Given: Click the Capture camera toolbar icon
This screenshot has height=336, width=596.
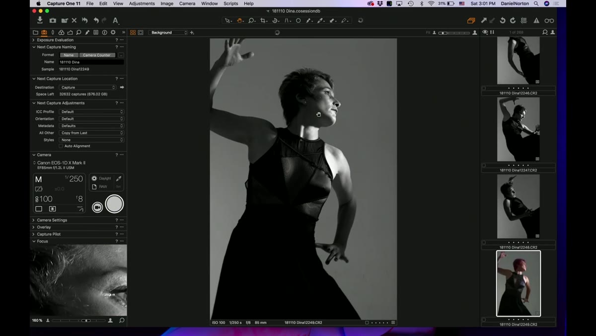Looking at the screenshot, I should 53,20.
